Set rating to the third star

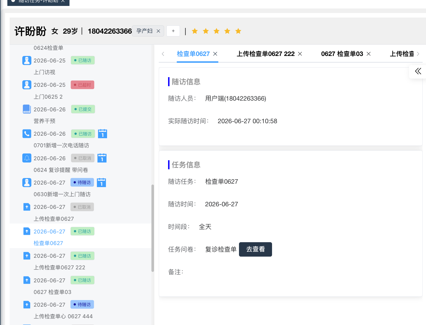tap(216, 31)
